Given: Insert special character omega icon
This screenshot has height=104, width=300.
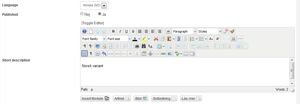Looking at the screenshot, I should point(233,39).
